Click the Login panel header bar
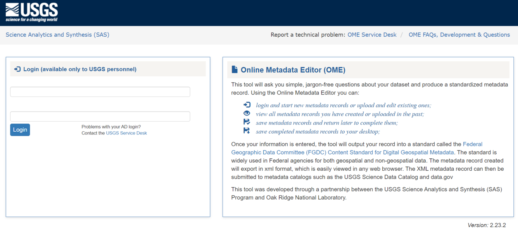 point(107,69)
